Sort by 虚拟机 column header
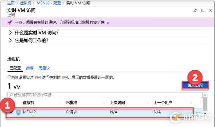Image resolution: width=215 pixels, height=127 pixels. [x=28, y=103]
